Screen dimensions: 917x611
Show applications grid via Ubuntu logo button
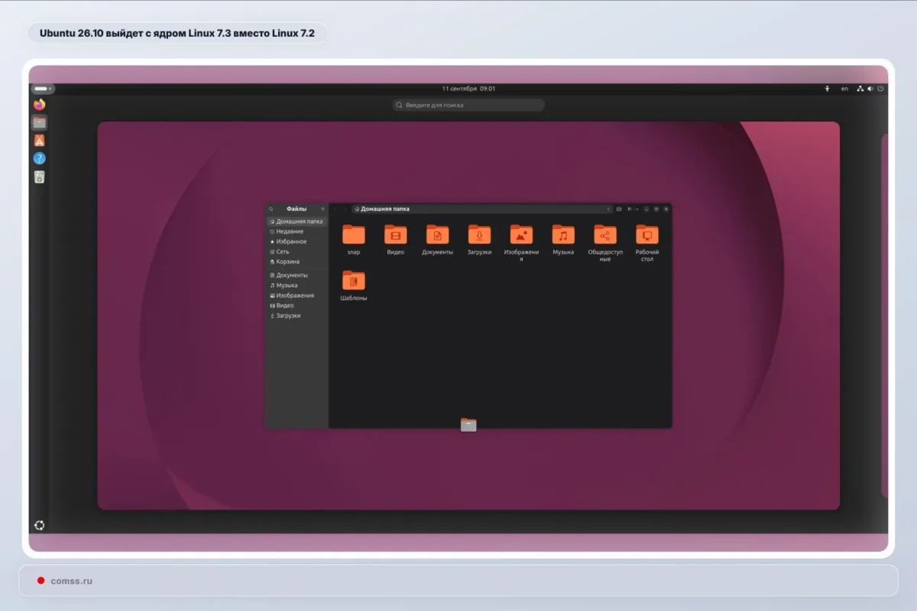point(39,525)
